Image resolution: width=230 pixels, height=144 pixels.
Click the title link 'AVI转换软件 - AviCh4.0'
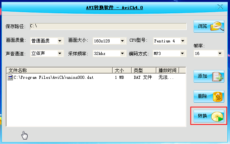[x=114, y=8]
